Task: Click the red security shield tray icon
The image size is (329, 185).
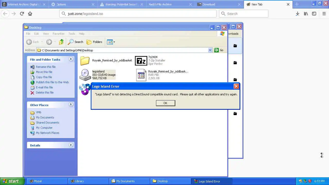Action: pyautogui.click(x=310, y=181)
